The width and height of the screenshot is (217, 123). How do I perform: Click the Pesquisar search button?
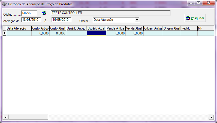coord(195,18)
